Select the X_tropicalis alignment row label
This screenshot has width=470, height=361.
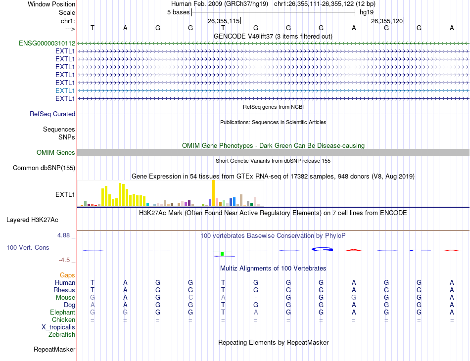58,327
